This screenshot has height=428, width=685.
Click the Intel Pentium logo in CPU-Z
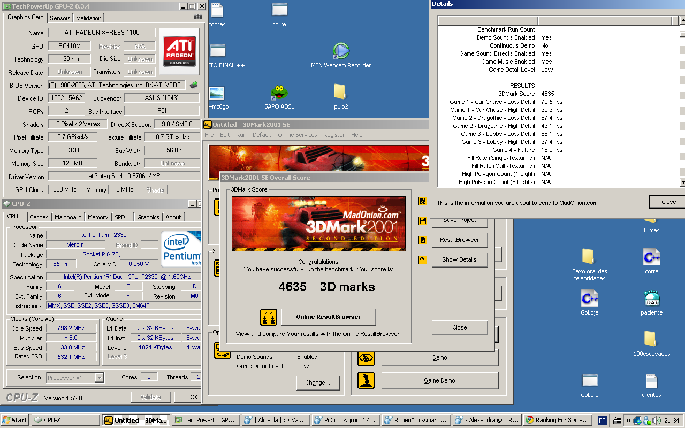[182, 249]
